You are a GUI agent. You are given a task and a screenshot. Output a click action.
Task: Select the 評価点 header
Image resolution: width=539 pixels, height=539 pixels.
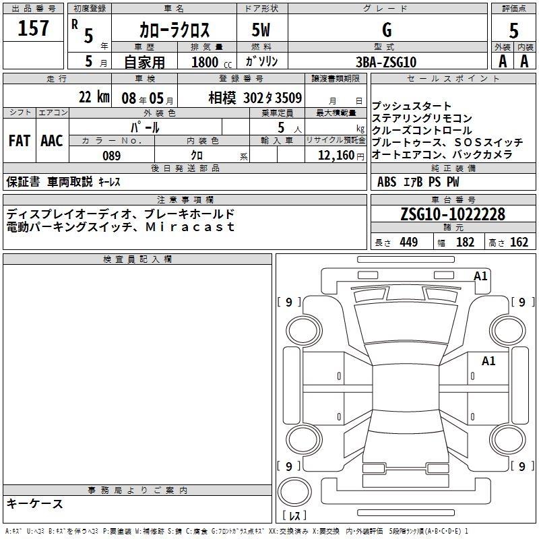513,9
